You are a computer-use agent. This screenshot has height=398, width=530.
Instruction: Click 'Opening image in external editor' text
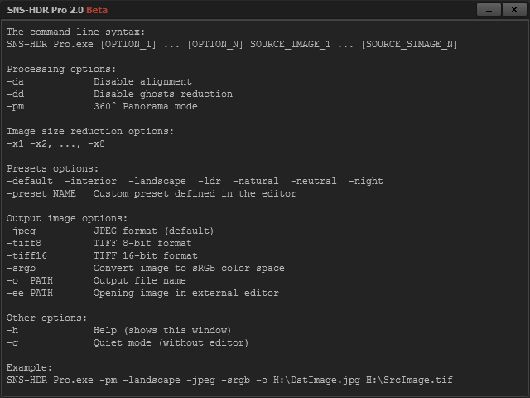click(x=186, y=293)
